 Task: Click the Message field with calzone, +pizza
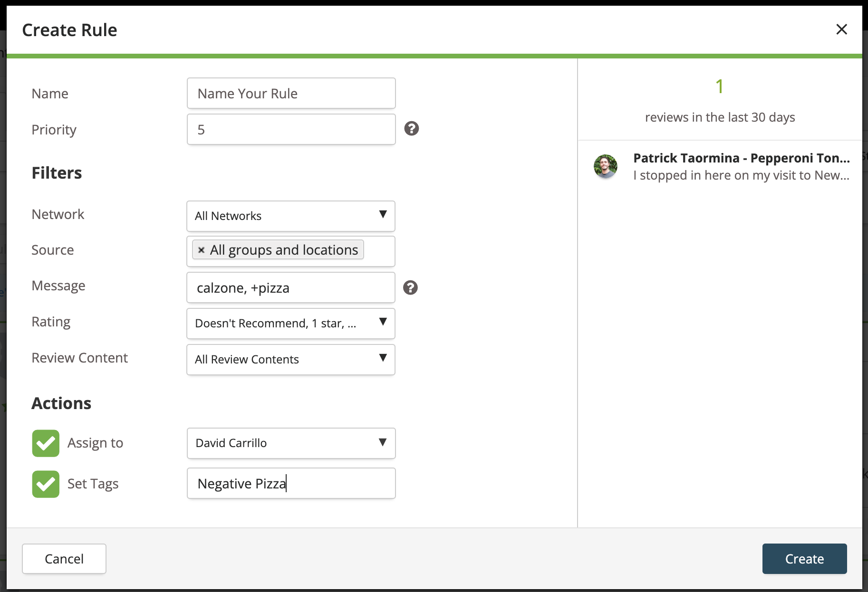(291, 287)
